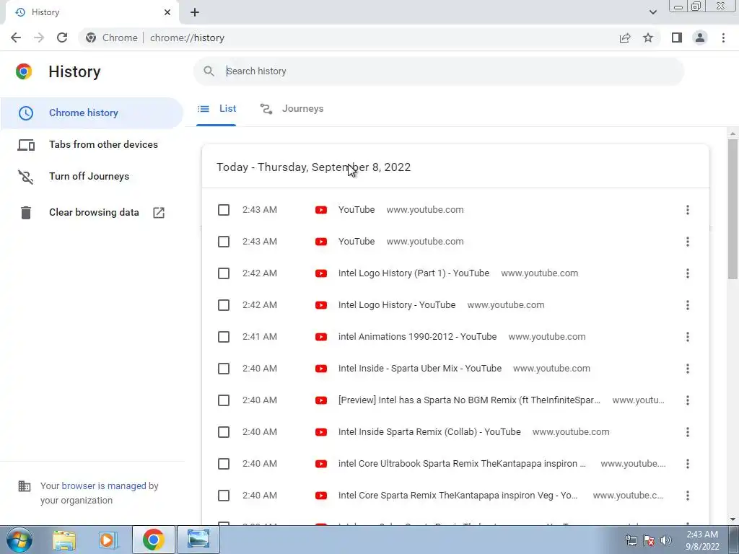Select checkbox for Intel Inside - Sparta Uber Mix
The image size is (739, 554).
(x=224, y=369)
